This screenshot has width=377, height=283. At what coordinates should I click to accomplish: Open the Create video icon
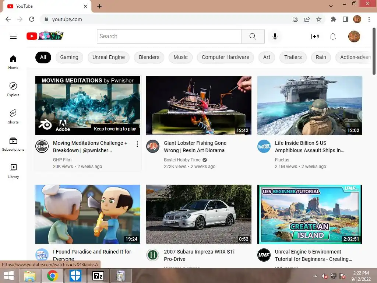tap(315, 36)
